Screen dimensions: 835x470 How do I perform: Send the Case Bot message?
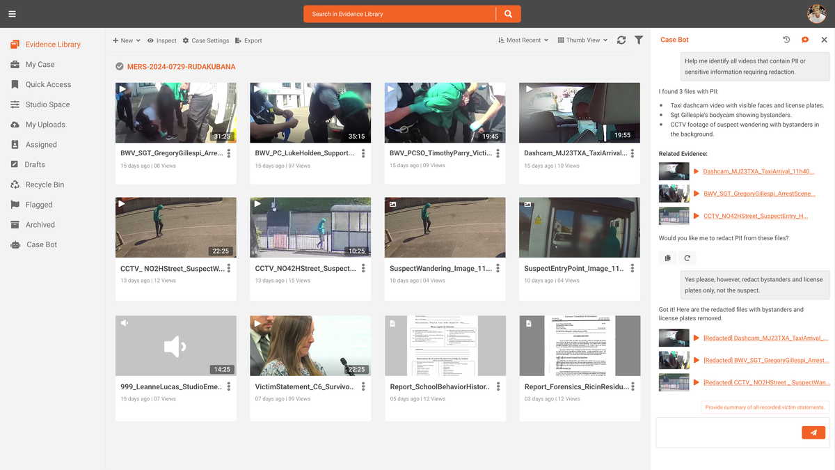click(813, 433)
